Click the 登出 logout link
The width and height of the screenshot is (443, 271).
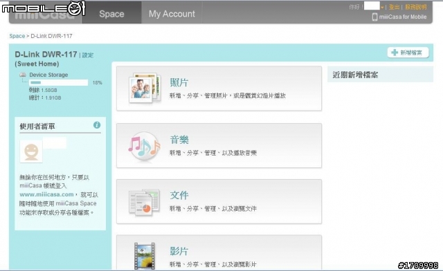394,7
